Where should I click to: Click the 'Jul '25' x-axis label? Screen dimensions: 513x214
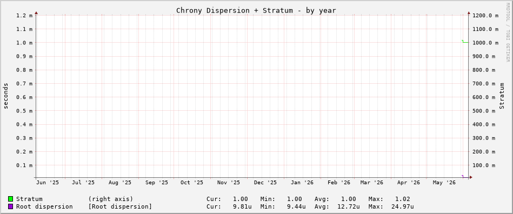point(83,183)
